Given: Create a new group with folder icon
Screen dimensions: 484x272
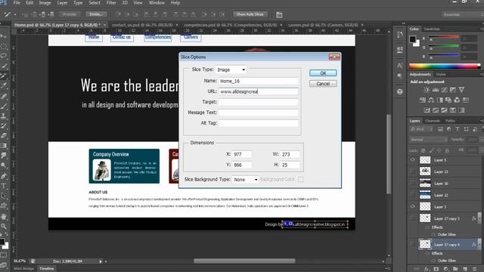Looking at the screenshot, I should 455,269.
